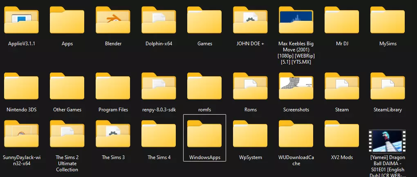Click the 'XV2 Mods' name label
Screen dimensions: 417x177
click(342, 157)
